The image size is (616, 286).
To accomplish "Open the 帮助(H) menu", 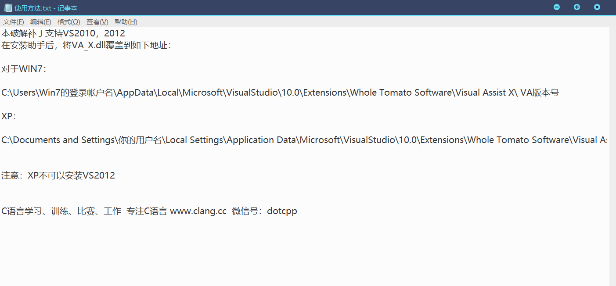I will pos(126,22).
